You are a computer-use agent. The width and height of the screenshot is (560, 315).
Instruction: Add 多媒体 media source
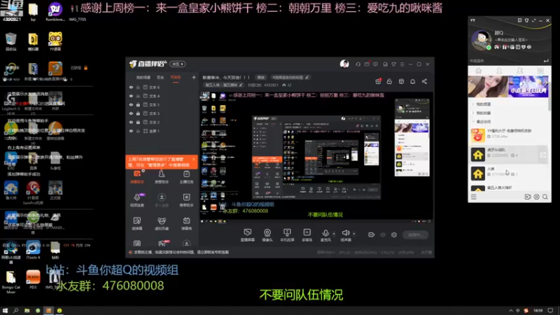[307, 235]
